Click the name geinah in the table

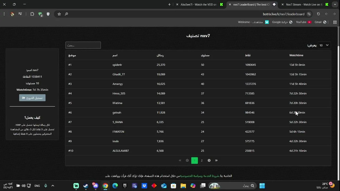pos(117,112)
